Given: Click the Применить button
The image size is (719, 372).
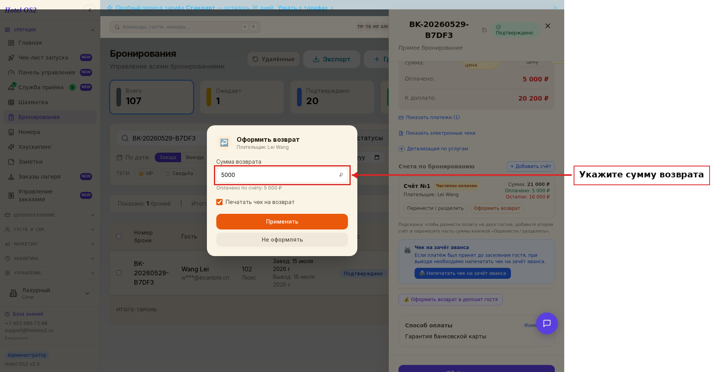Looking at the screenshot, I should 282,222.
